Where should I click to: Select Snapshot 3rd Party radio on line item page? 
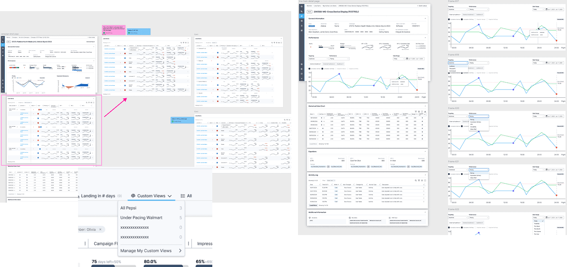tap(348, 69)
